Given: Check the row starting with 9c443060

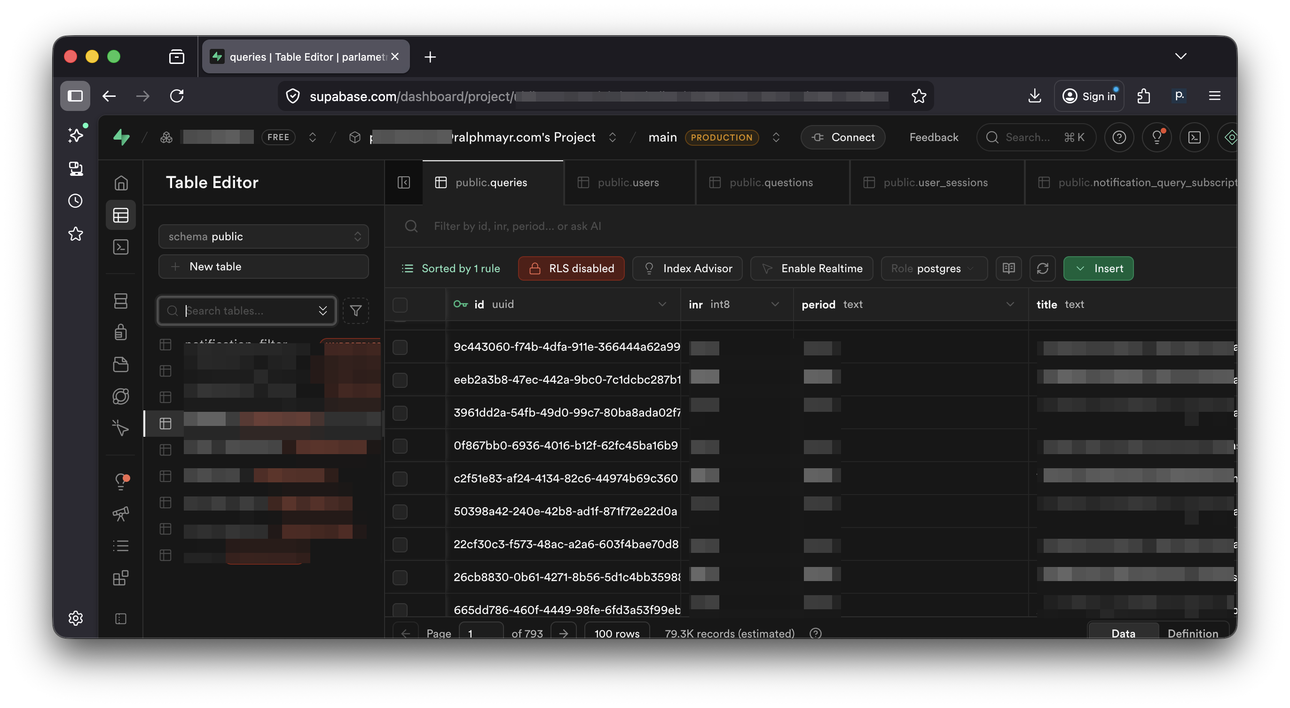Looking at the screenshot, I should pyautogui.click(x=400, y=347).
